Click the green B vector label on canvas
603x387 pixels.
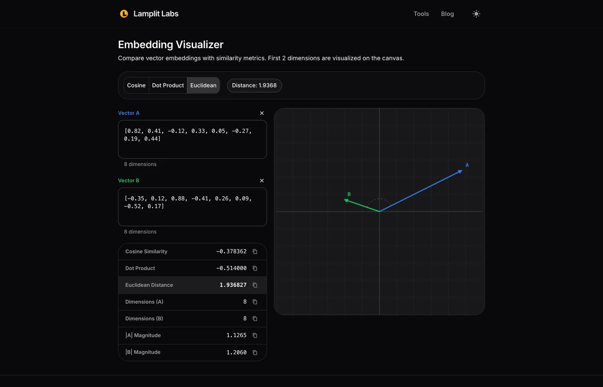(349, 194)
